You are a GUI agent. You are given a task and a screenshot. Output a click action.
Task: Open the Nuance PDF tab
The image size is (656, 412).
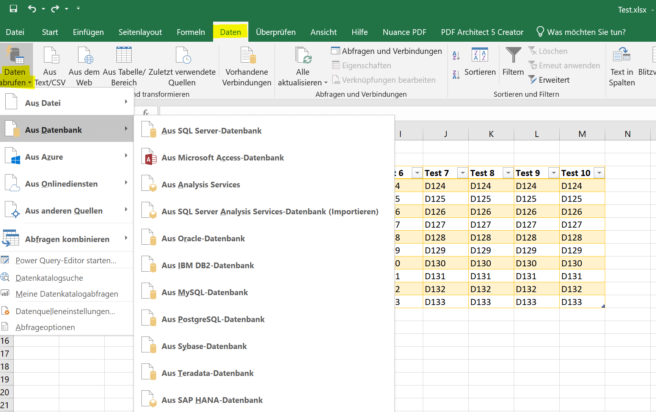(x=405, y=32)
